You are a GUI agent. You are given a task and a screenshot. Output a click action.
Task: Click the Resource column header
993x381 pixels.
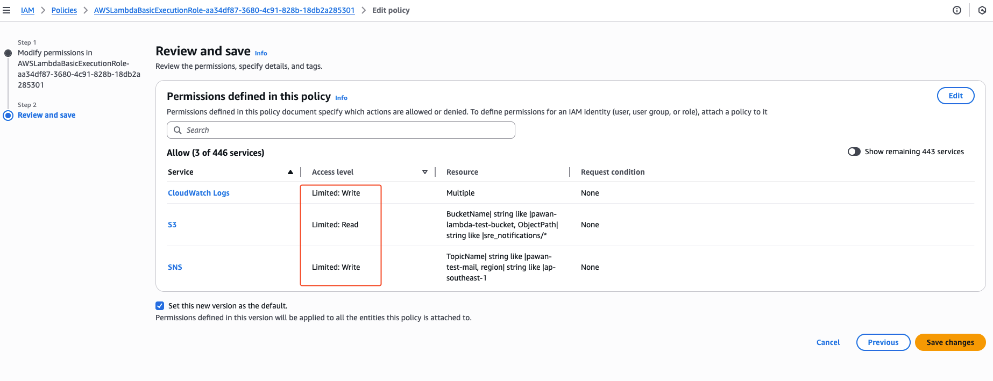(x=462, y=172)
